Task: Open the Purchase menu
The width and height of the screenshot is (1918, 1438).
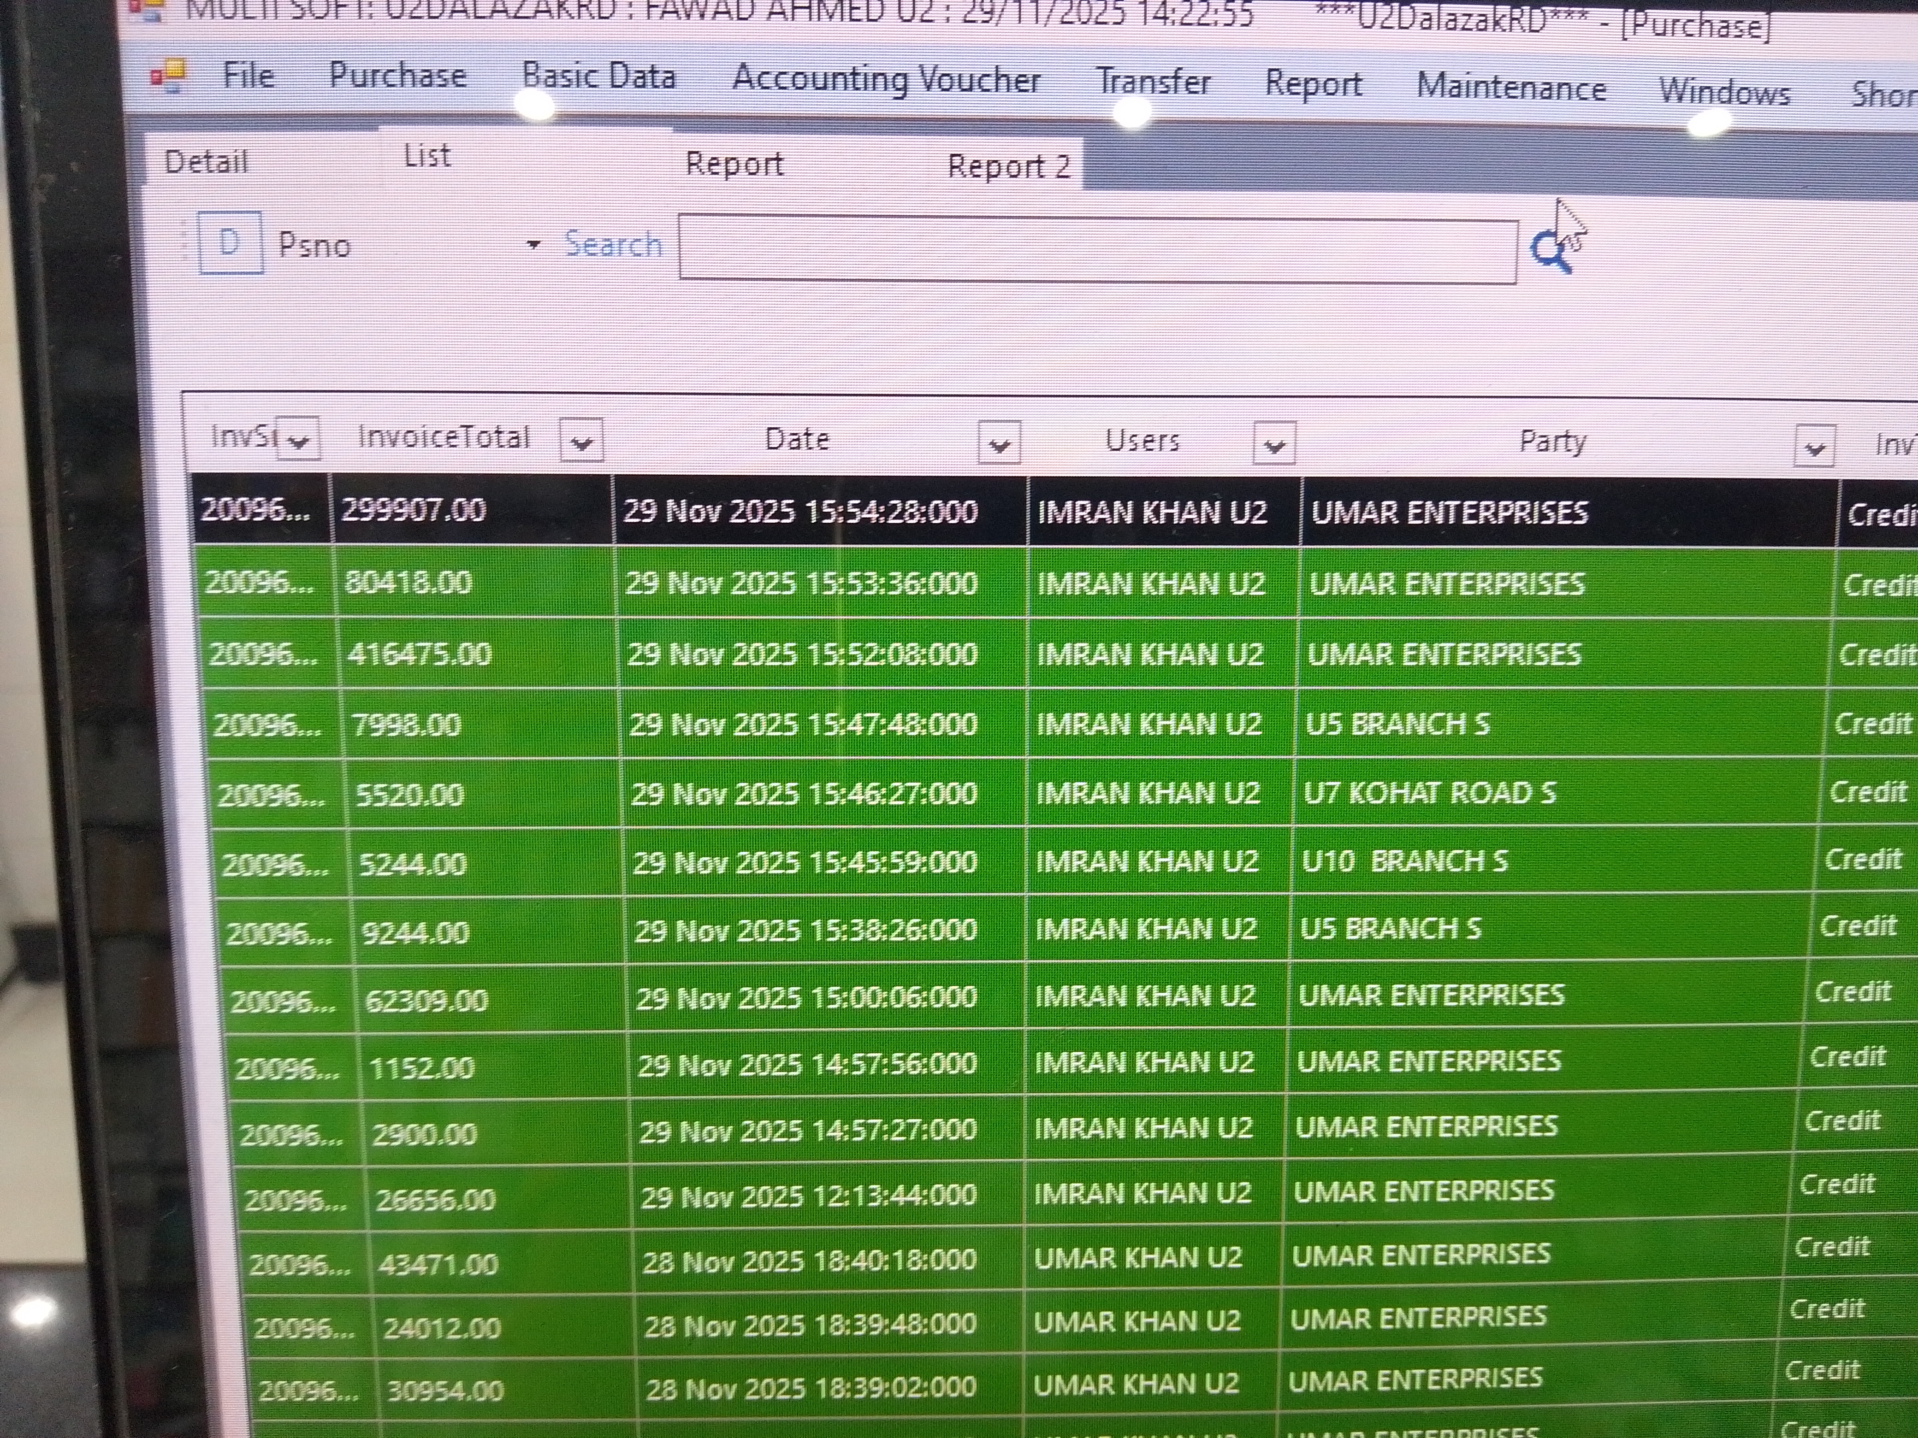Action: [397, 76]
